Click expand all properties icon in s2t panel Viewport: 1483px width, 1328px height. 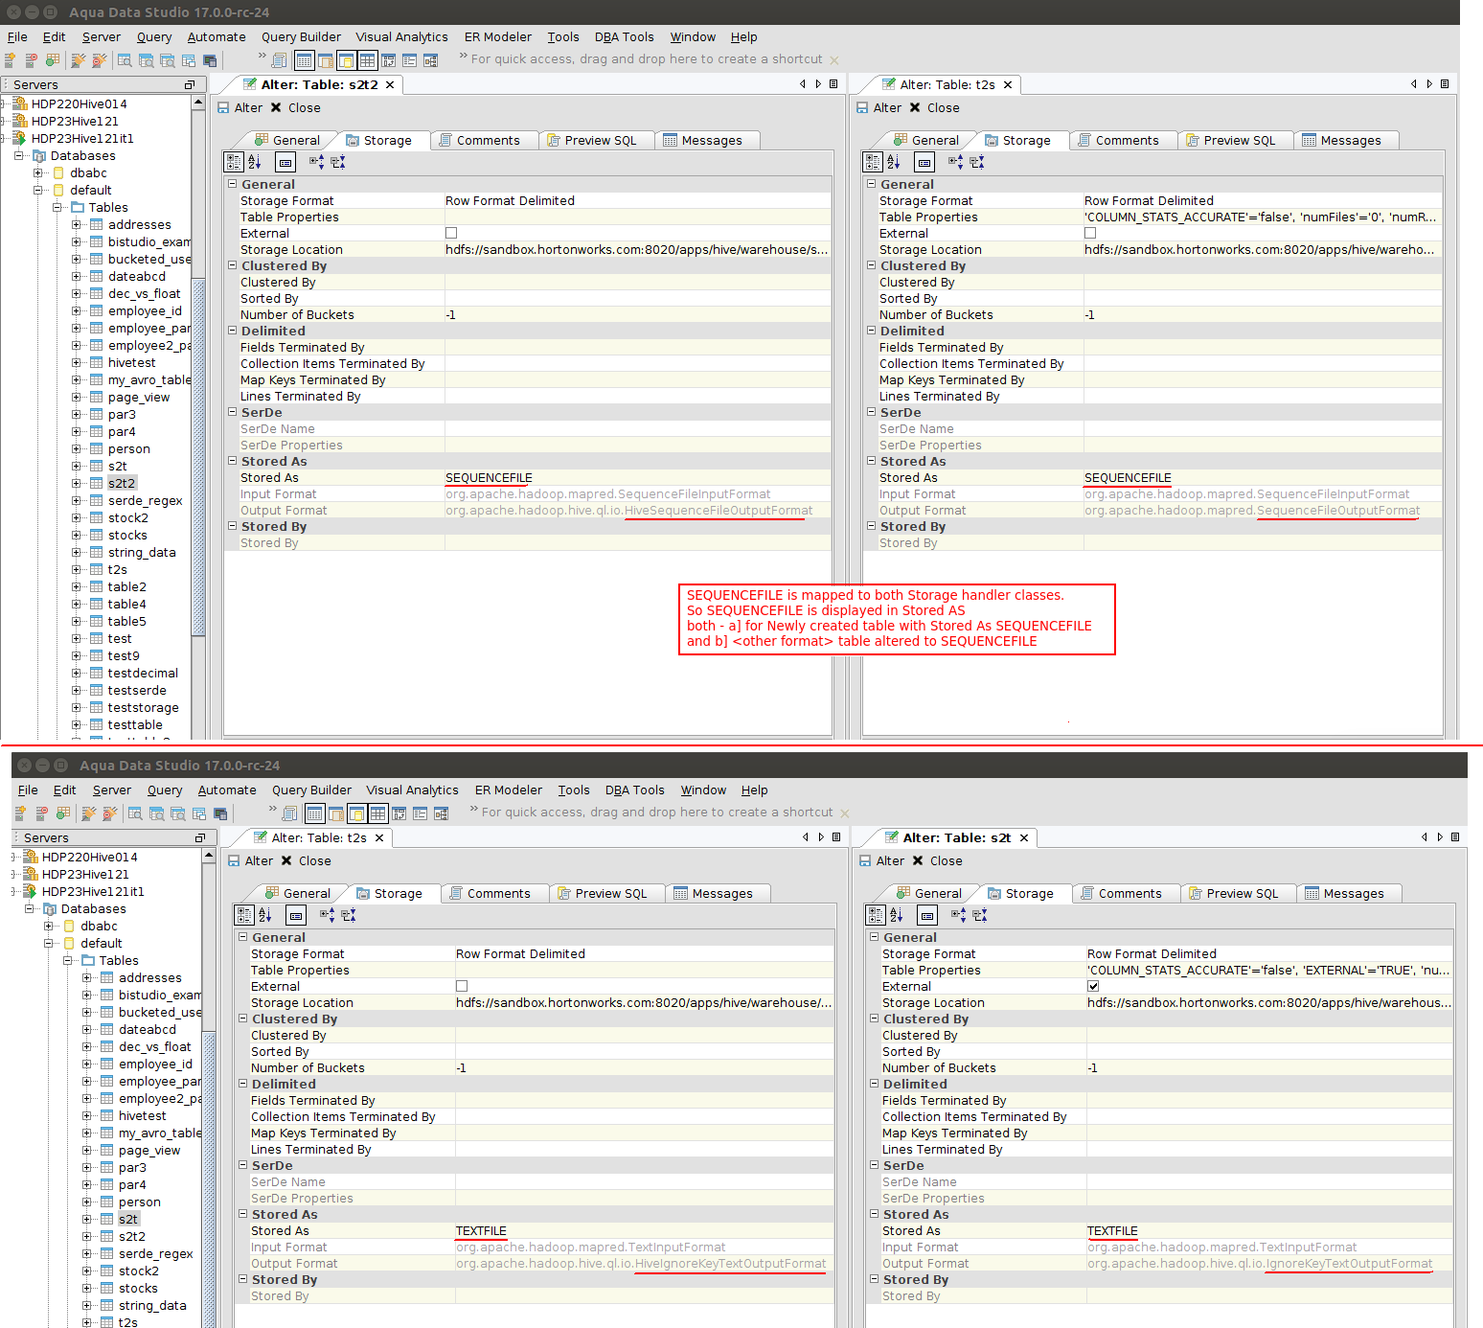(958, 915)
